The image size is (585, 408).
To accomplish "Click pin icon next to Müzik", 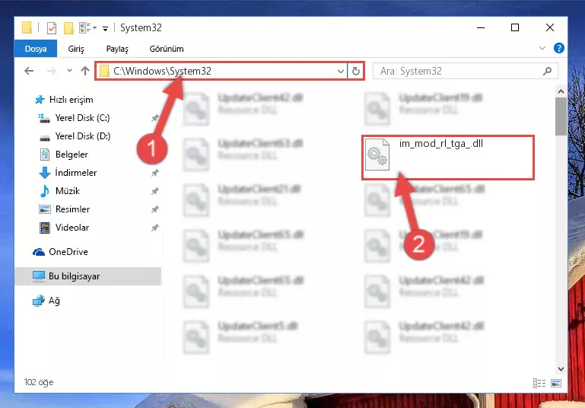I will click(x=154, y=191).
